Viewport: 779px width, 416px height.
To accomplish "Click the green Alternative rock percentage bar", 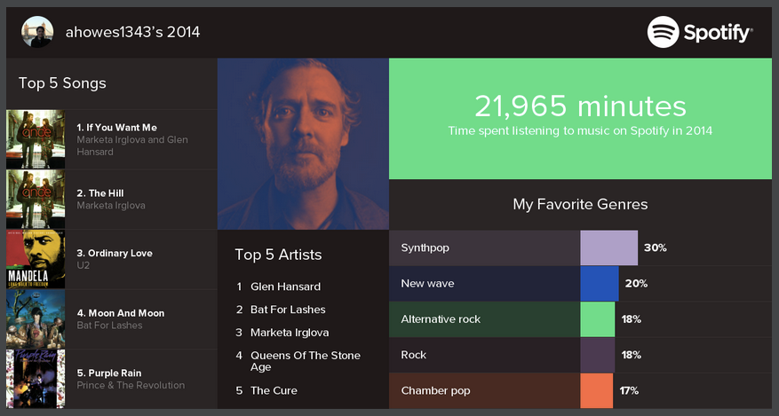I will point(598,319).
